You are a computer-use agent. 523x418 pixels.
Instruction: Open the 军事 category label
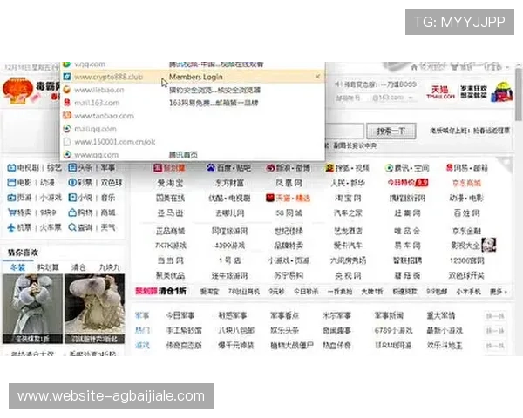(142, 315)
